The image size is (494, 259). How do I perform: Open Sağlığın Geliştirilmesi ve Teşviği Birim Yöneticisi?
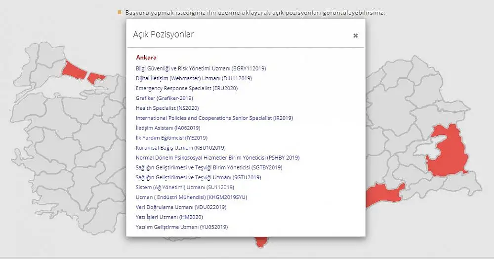[x=209, y=167]
